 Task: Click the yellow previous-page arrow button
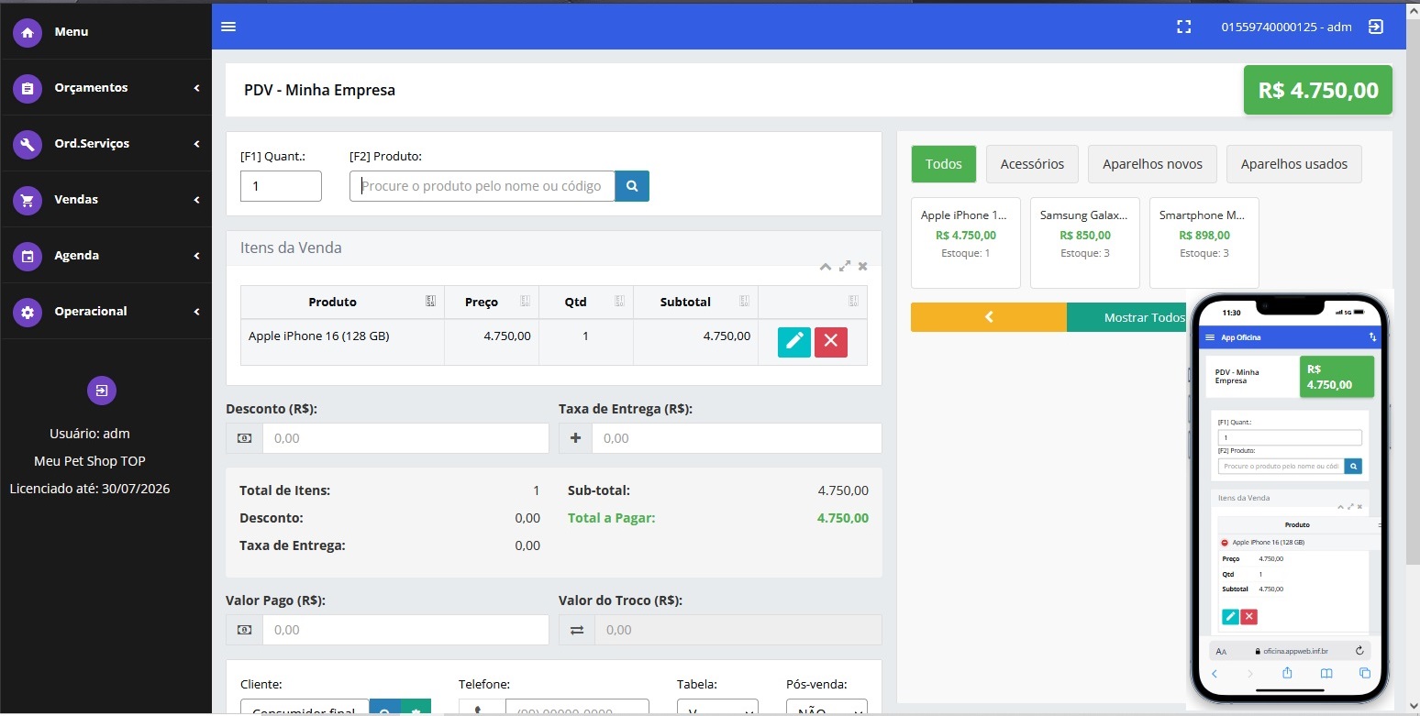988,317
